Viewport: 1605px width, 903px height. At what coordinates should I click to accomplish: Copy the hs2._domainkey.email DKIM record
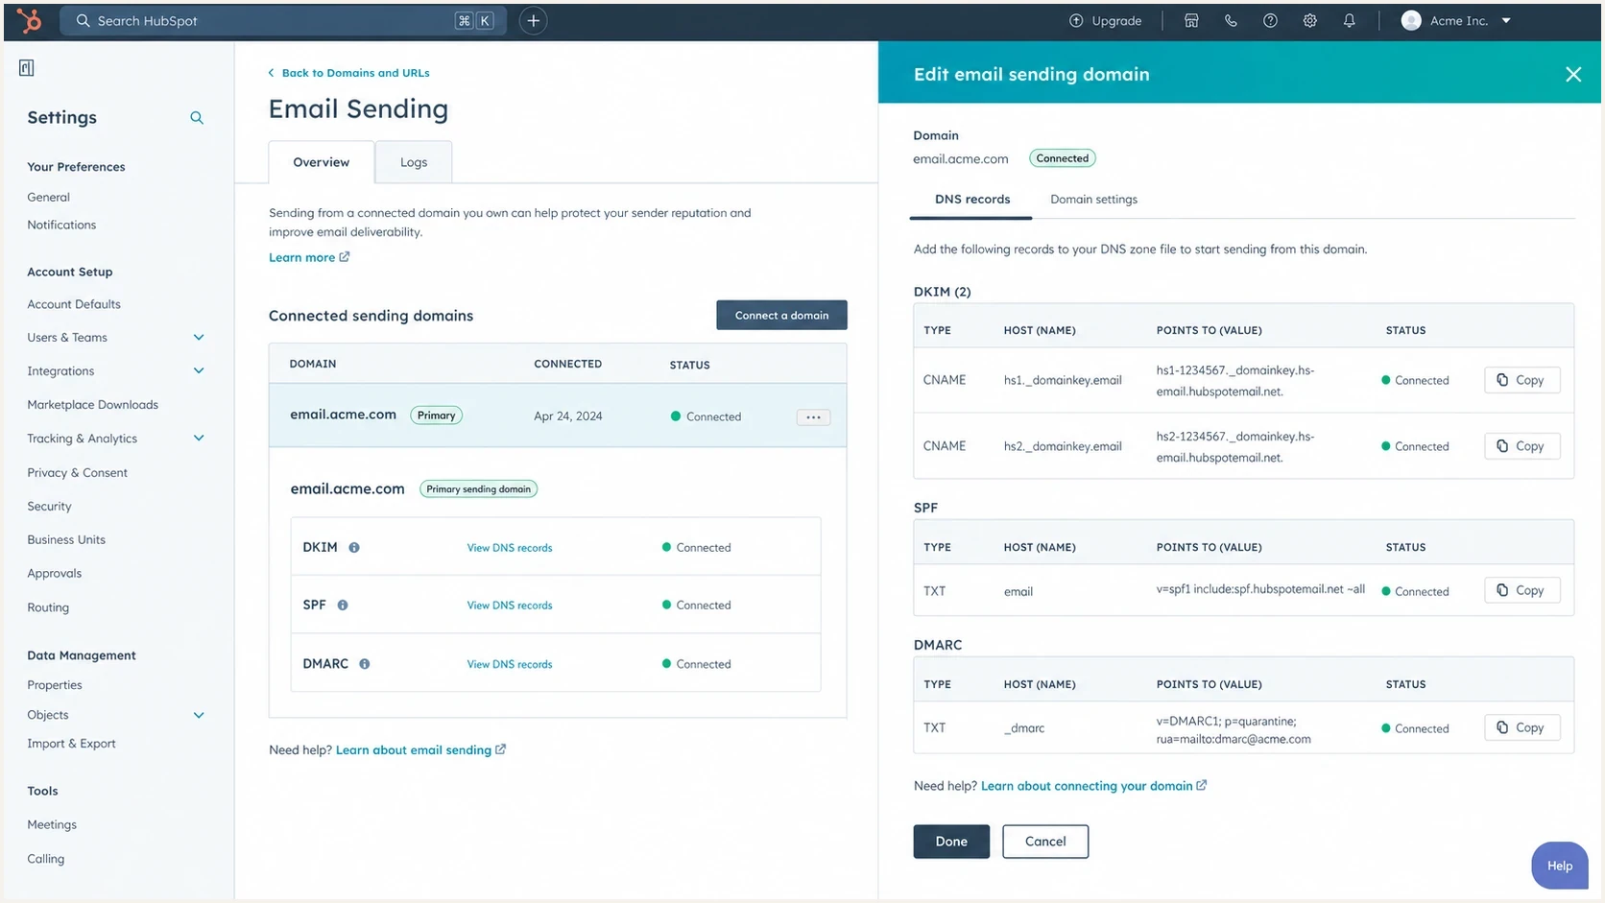coord(1521,446)
